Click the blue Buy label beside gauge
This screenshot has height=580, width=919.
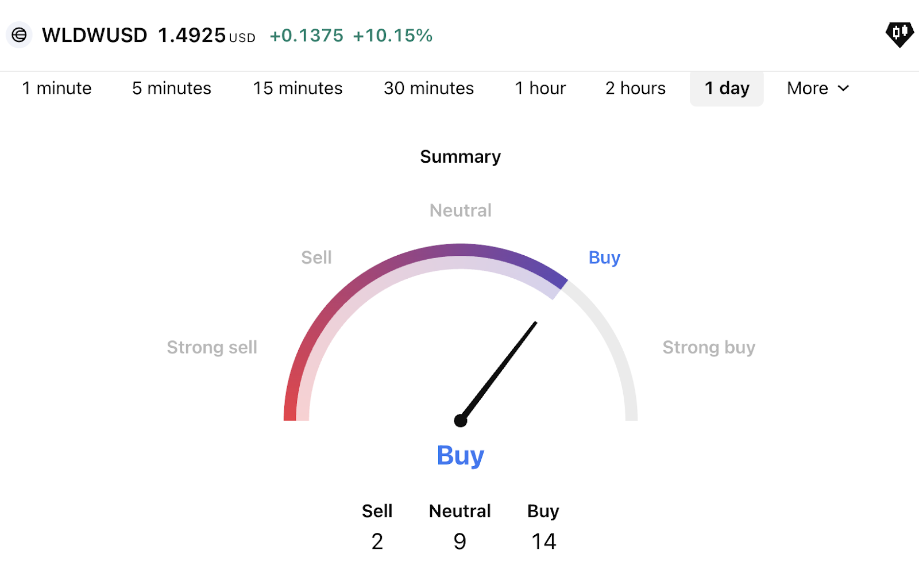click(x=604, y=258)
